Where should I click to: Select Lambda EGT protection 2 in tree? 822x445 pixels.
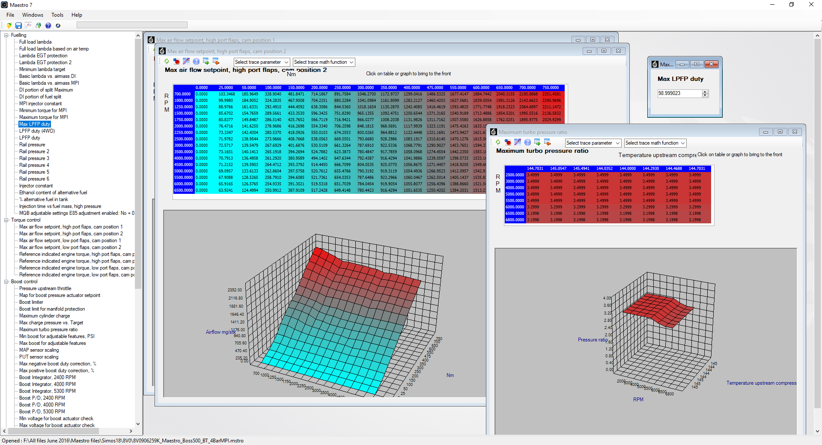tap(45, 62)
